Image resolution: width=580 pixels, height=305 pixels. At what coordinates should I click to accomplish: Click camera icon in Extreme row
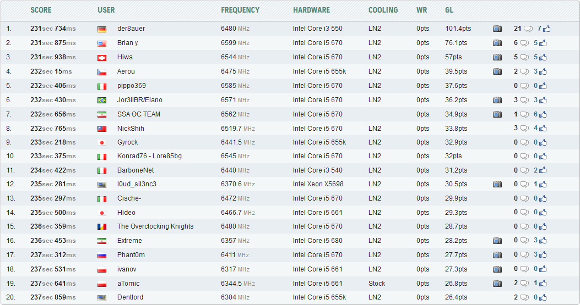pyautogui.click(x=497, y=241)
